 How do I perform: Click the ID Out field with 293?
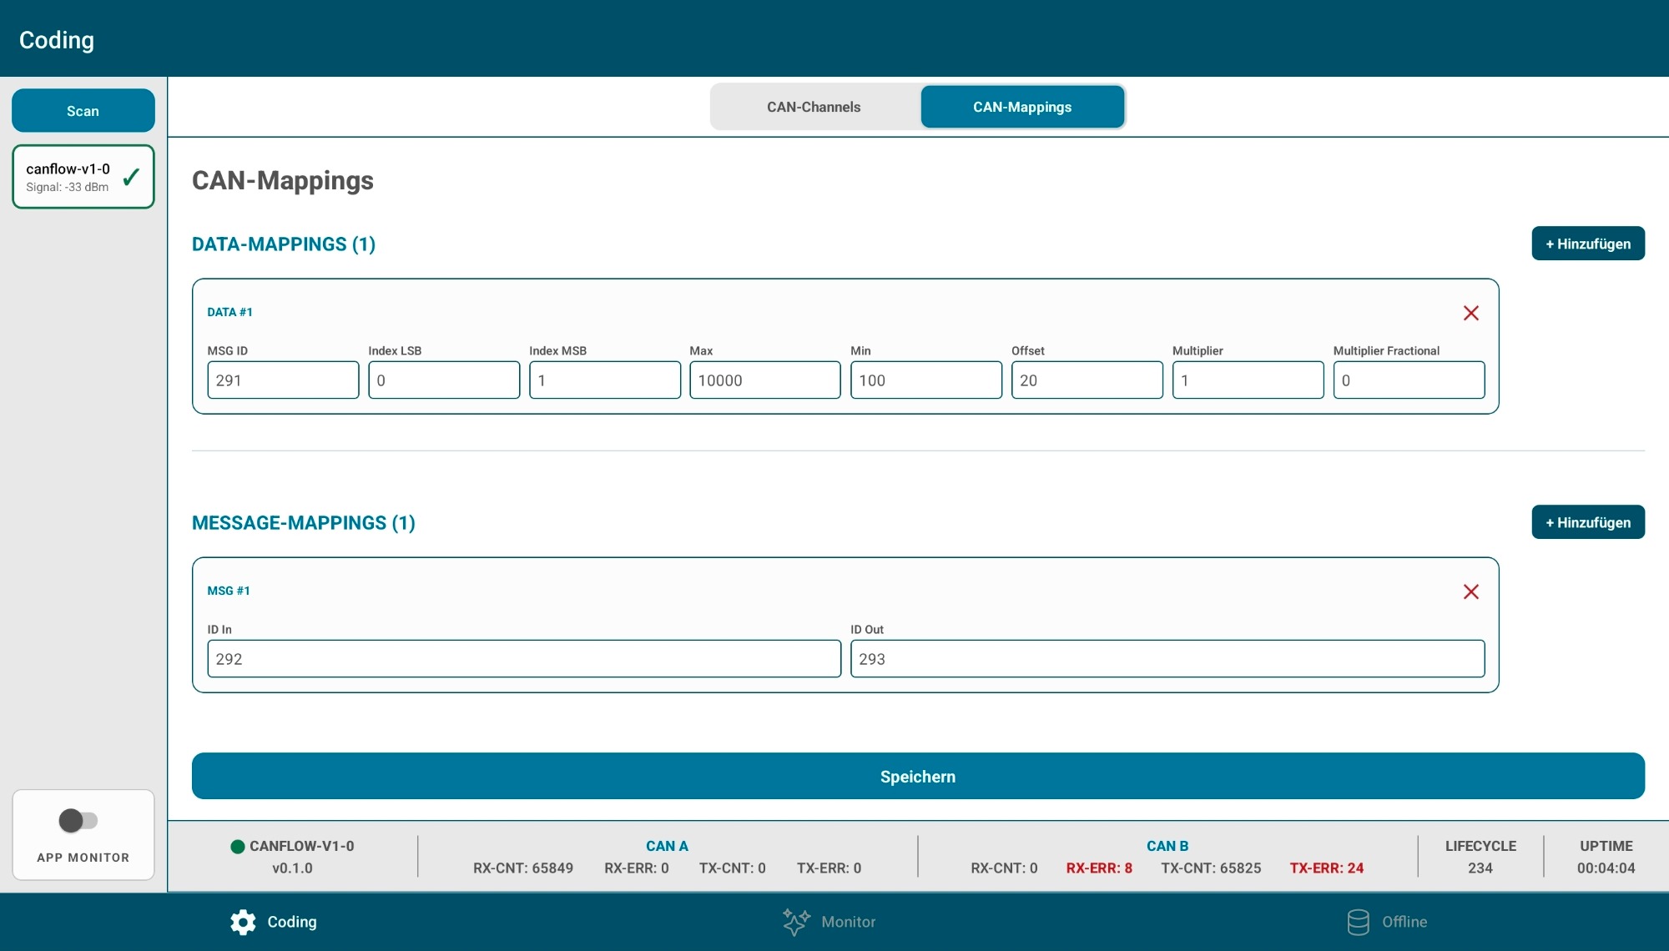[x=1167, y=659]
